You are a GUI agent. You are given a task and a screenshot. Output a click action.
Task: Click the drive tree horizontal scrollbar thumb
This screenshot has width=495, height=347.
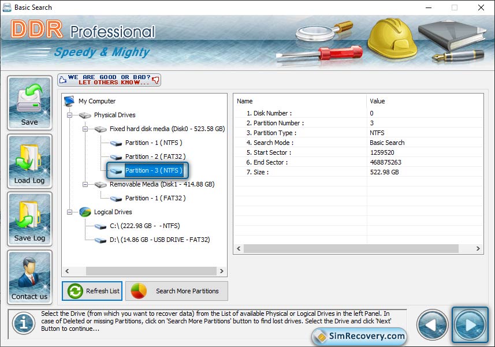[151, 271]
